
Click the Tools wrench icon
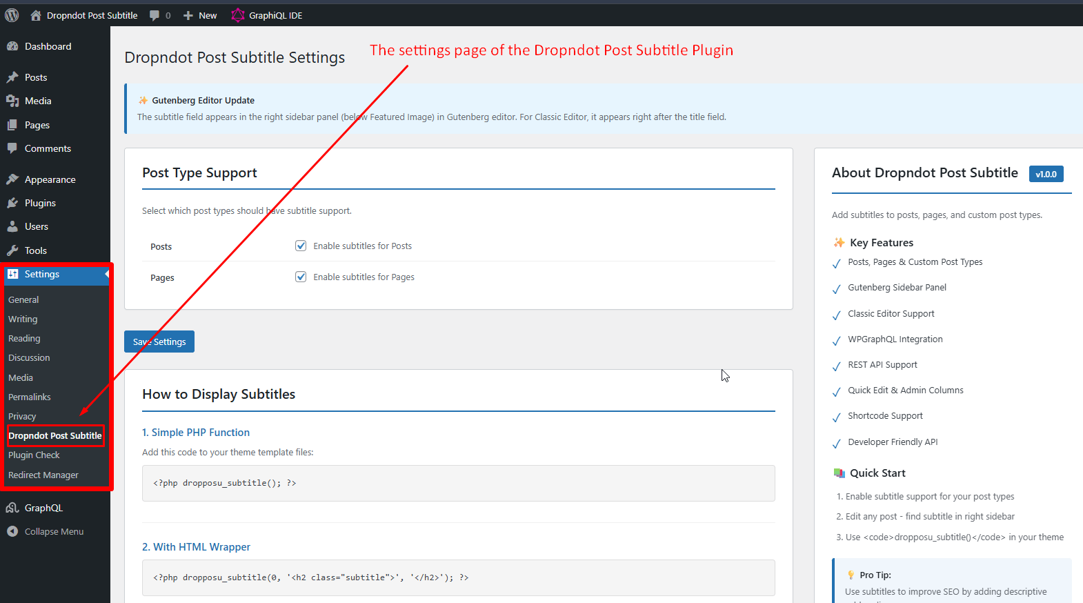pos(12,250)
